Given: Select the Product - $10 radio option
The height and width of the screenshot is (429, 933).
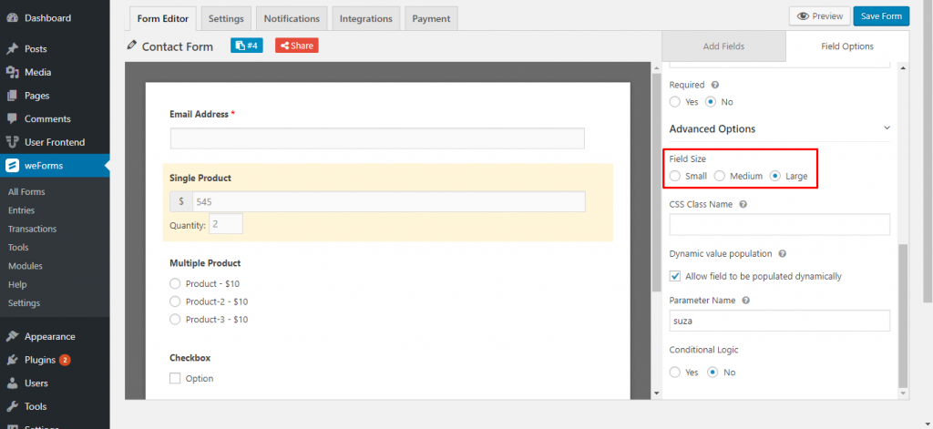Looking at the screenshot, I should click(x=175, y=284).
